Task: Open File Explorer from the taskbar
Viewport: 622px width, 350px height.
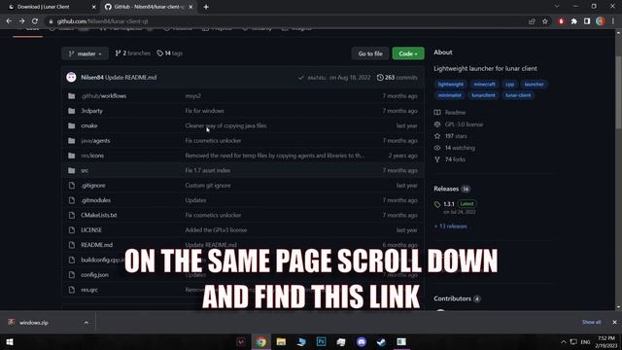Action: (x=281, y=341)
